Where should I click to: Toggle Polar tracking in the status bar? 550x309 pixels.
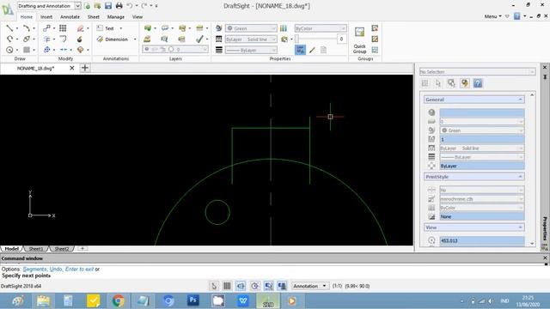254,286
